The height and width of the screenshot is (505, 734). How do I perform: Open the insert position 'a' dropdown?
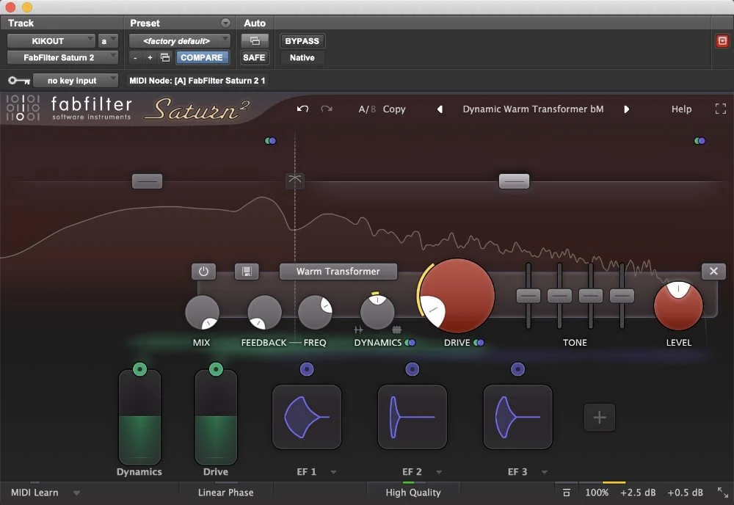(107, 41)
